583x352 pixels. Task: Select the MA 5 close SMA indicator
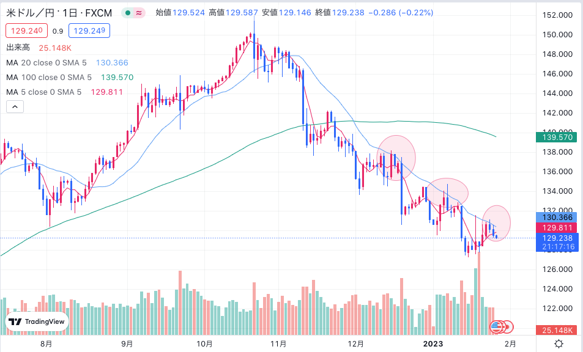(x=44, y=92)
